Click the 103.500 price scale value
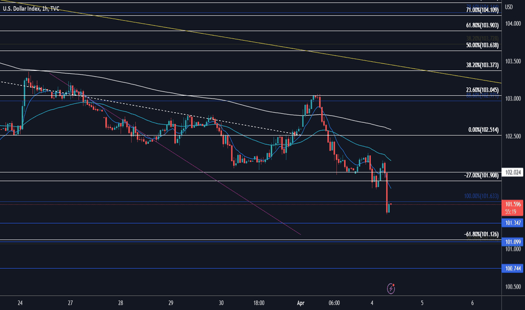 point(513,61)
